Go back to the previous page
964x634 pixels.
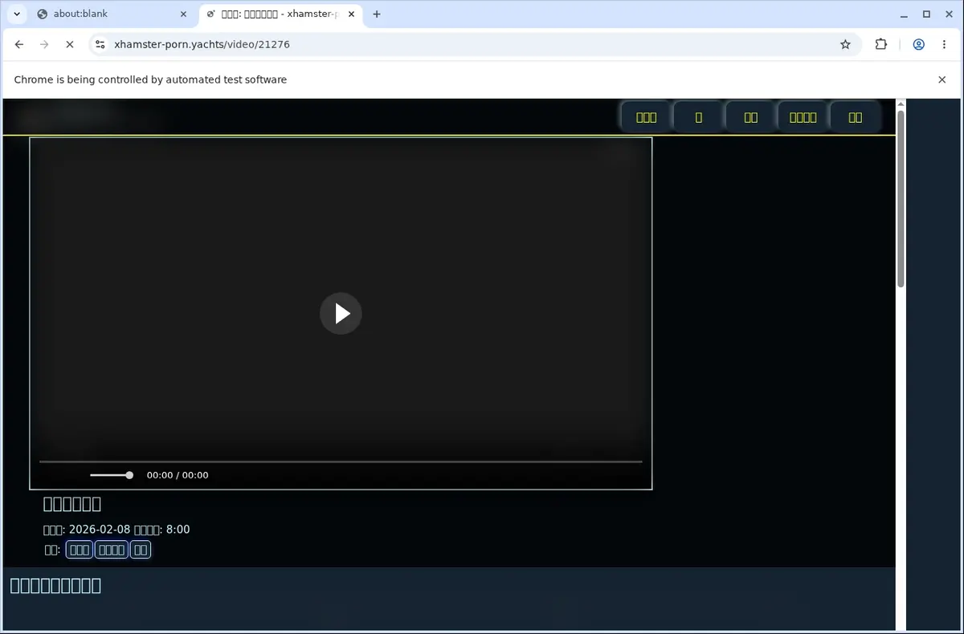coord(19,45)
